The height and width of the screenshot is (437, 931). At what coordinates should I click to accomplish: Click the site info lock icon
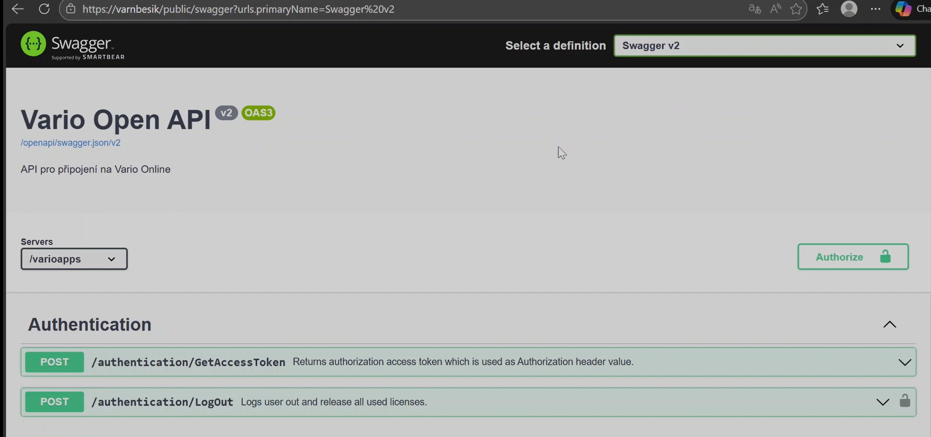coord(71,9)
